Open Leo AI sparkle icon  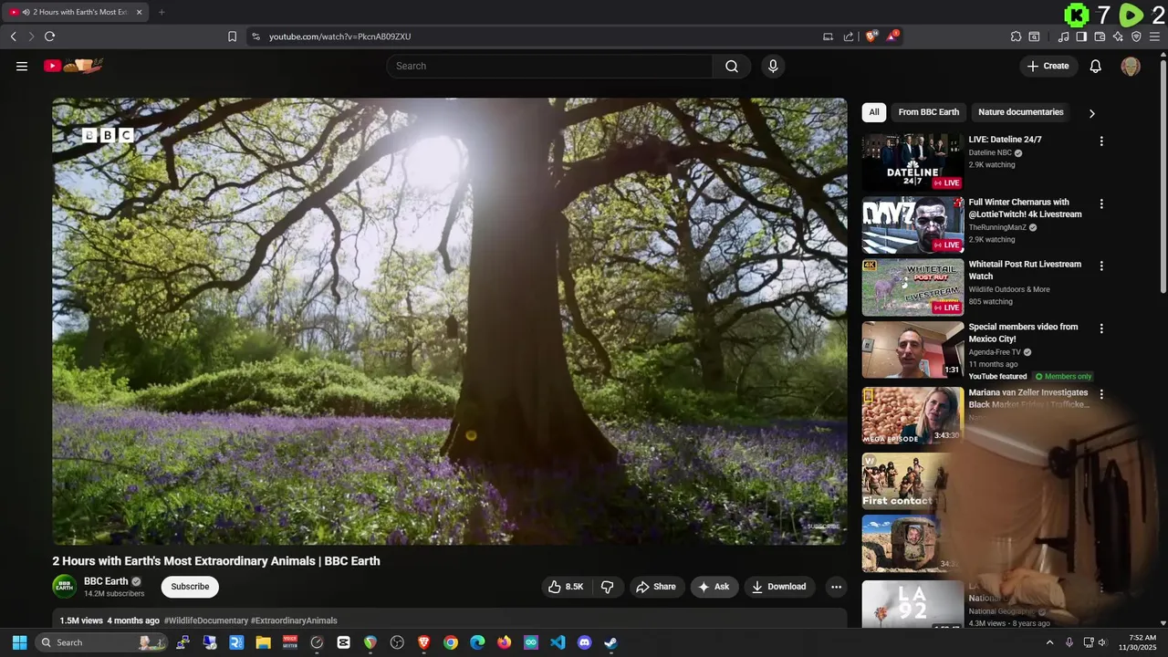1118,36
